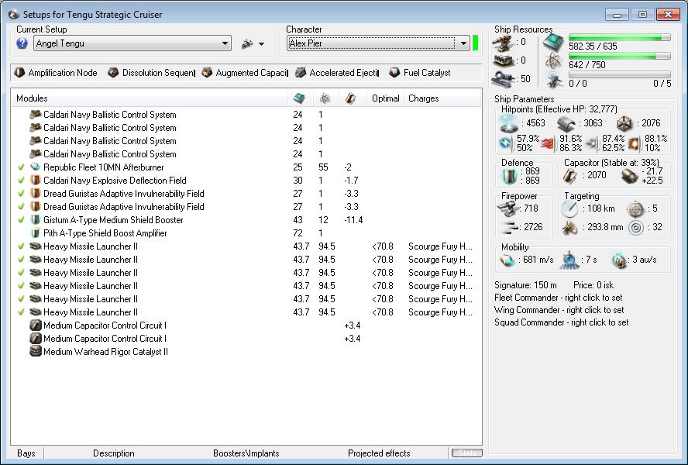The width and height of the screenshot is (688, 465).
Task: Click the Explosive Deflection Field module icon
Action: [x=35, y=181]
